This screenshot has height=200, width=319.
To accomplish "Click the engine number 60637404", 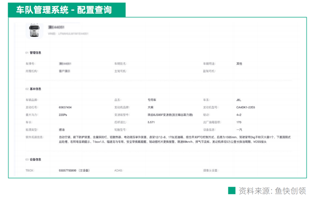I will [x=65, y=108].
